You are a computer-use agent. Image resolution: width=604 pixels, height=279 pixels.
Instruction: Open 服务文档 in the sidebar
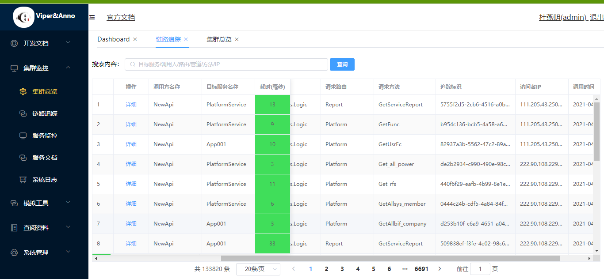click(44, 158)
